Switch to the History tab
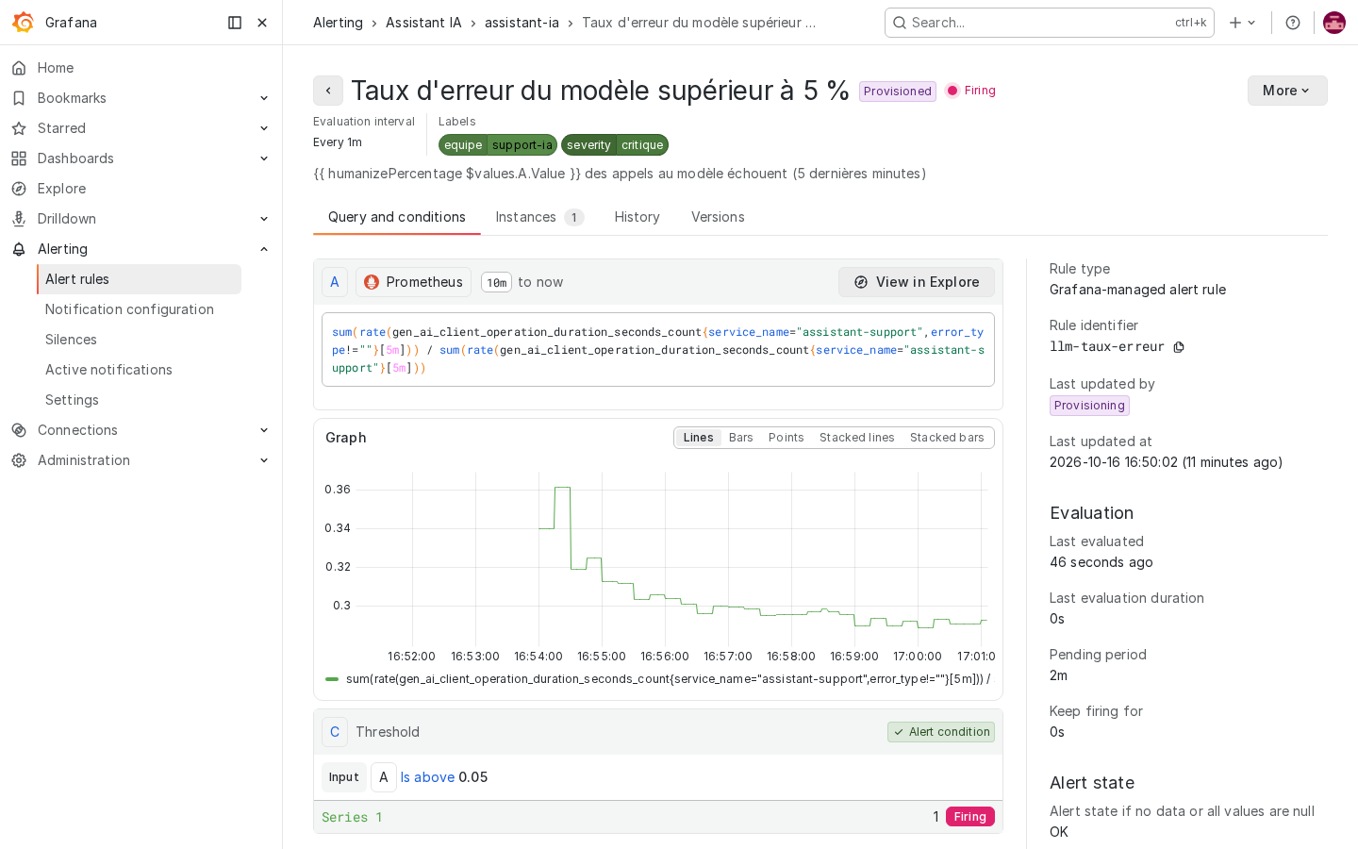 [x=638, y=217]
